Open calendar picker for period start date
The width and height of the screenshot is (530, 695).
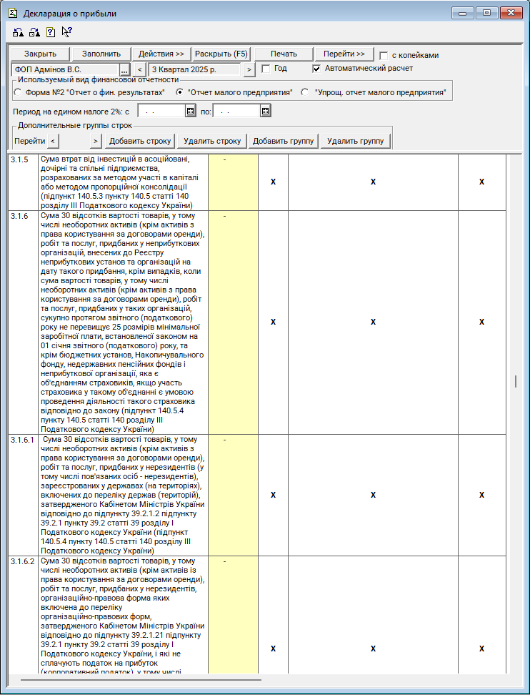click(190, 111)
